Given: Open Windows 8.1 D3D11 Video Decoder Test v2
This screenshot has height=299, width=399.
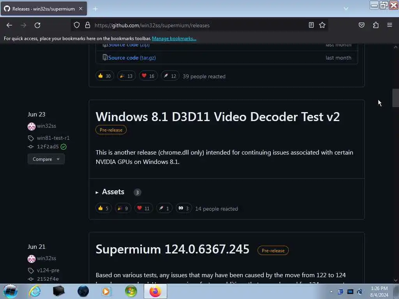Looking at the screenshot, I should (x=217, y=117).
